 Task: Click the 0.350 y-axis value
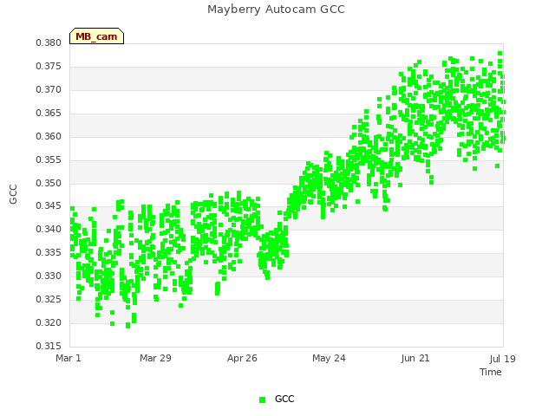coord(49,183)
